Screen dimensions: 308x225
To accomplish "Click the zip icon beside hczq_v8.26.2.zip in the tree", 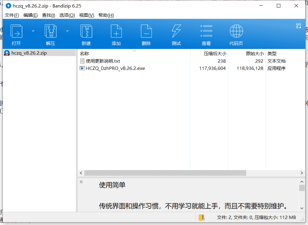I will (x=7, y=53).
